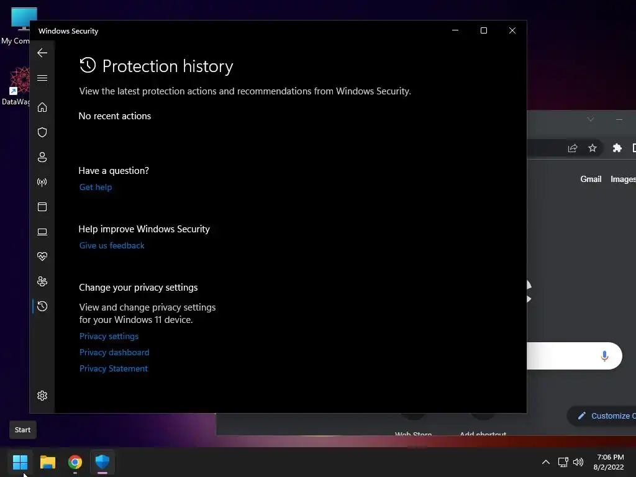Click Gmail link in Chrome window
Image resolution: width=636 pixels, height=477 pixels.
click(x=591, y=179)
